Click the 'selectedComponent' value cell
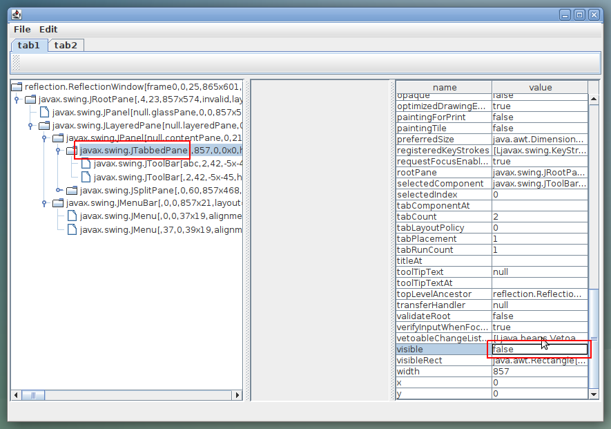The width and height of the screenshot is (611, 429). click(540, 184)
